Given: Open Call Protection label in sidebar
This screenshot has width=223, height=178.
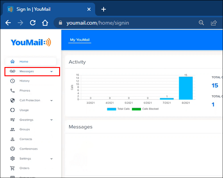Looking at the screenshot, I should (30, 100).
